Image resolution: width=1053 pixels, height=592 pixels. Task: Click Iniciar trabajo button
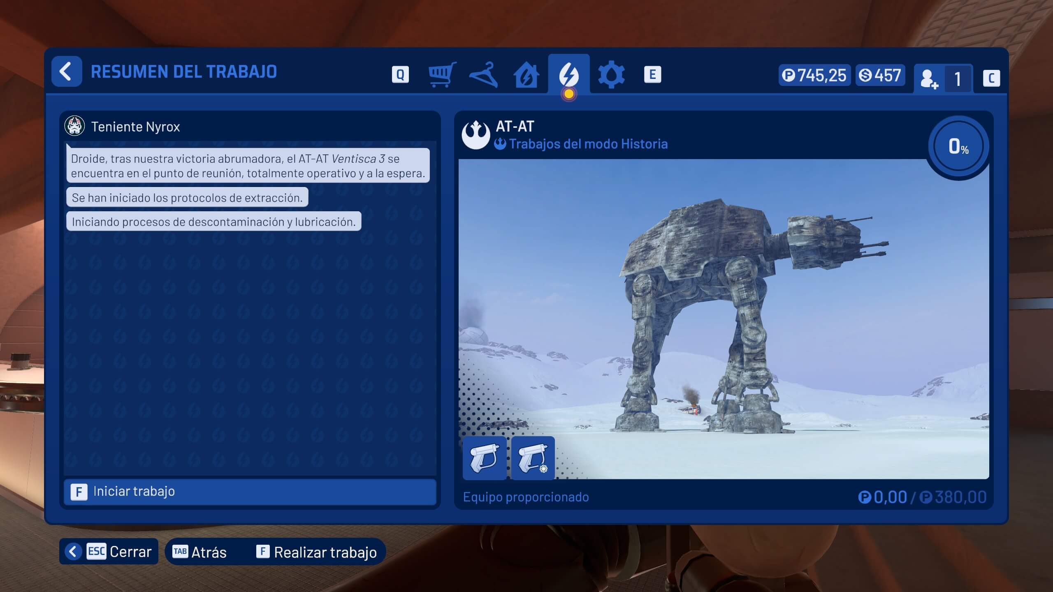250,491
